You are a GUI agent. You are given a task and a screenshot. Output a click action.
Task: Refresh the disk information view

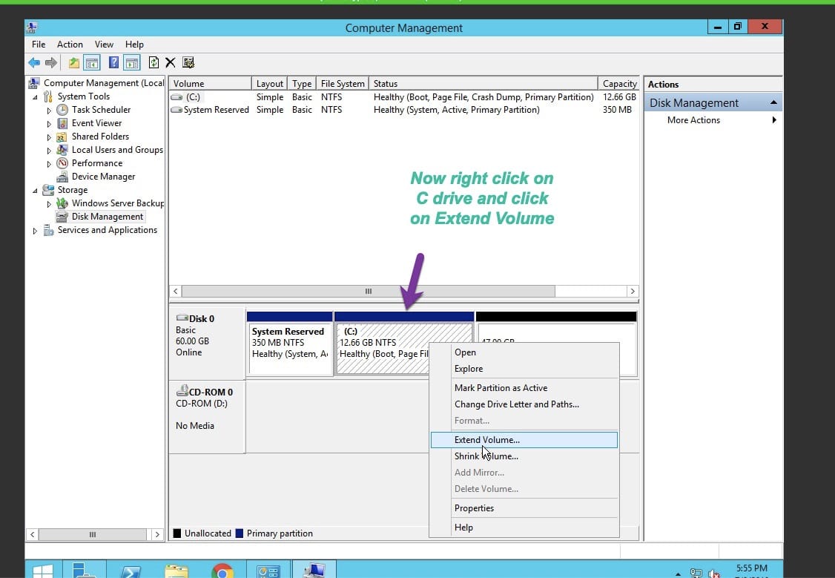pos(153,62)
